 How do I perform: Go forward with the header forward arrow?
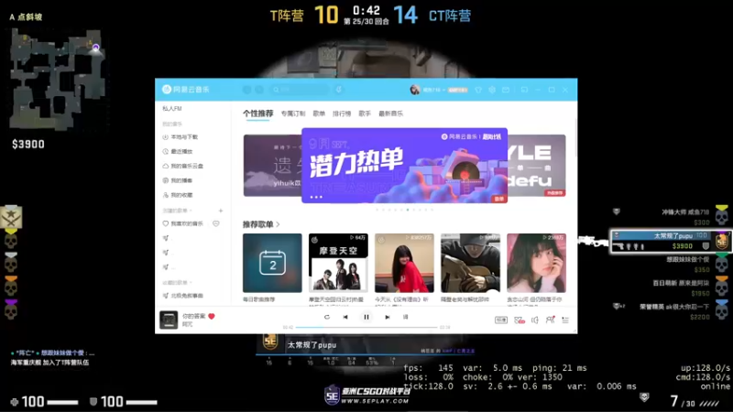point(259,90)
